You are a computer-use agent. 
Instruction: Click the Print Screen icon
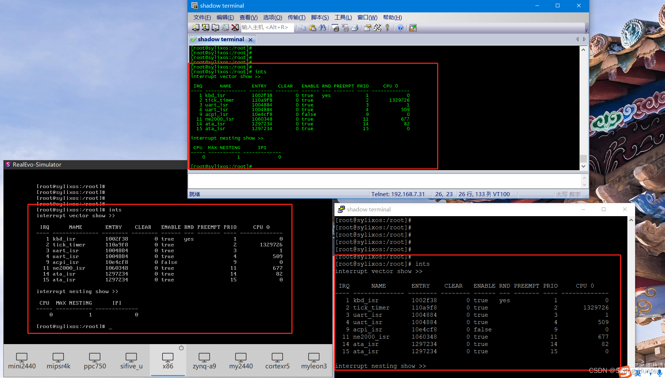tap(336, 28)
